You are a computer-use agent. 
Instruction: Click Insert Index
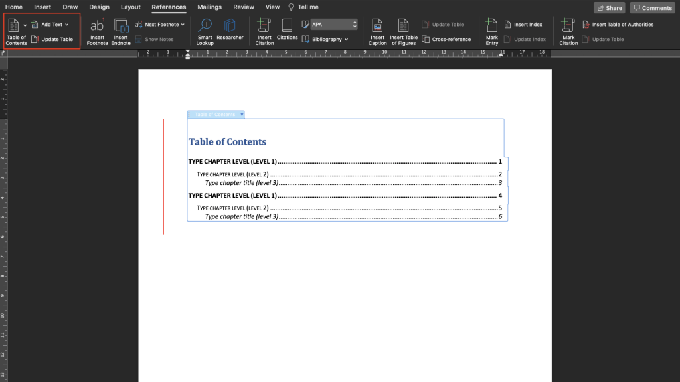[523, 25]
